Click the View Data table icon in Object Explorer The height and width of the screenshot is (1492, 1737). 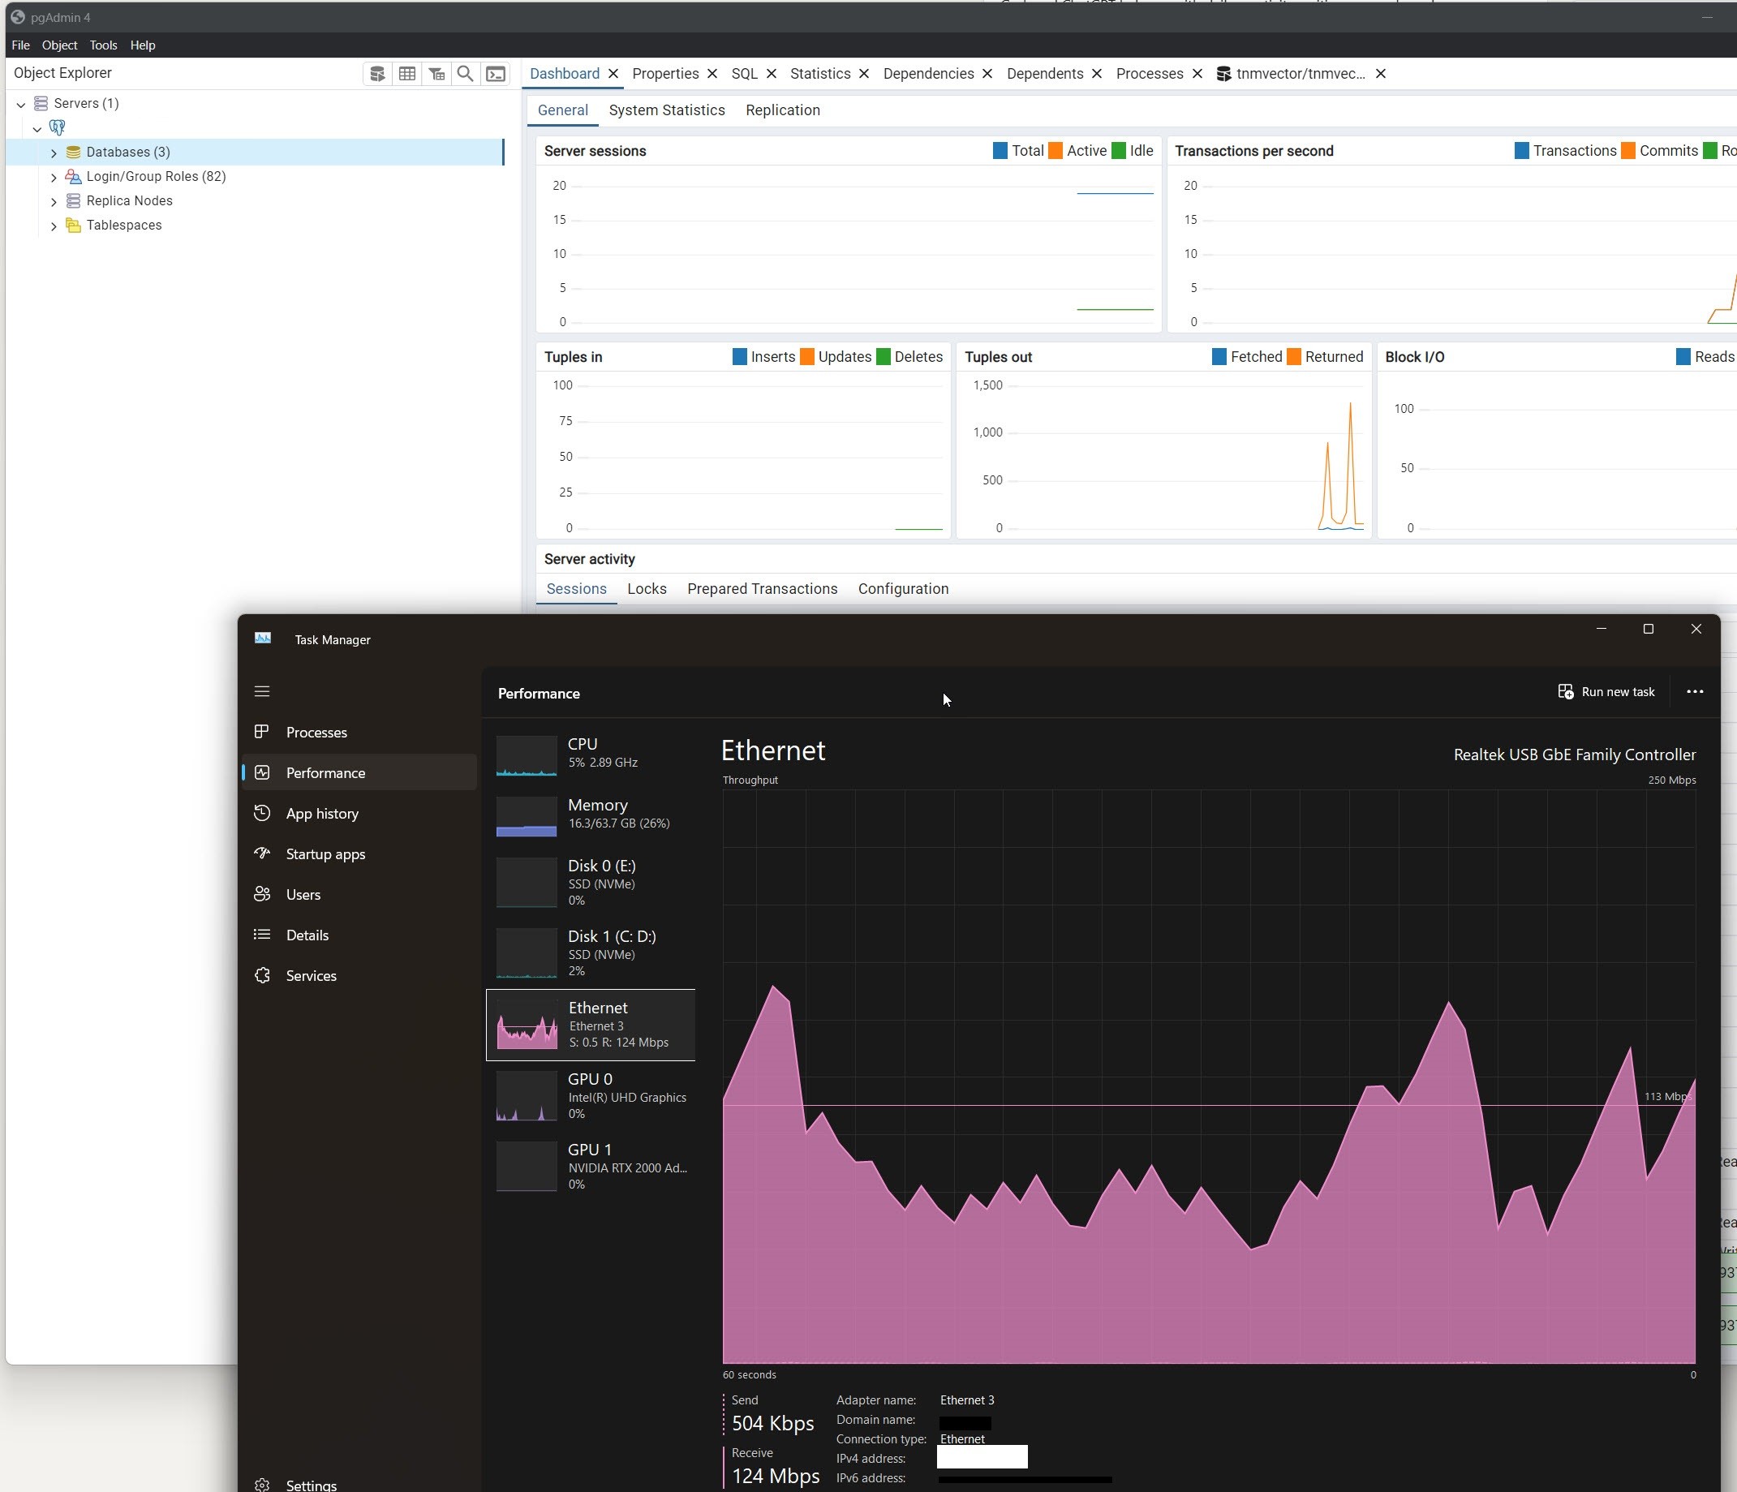coord(407,74)
